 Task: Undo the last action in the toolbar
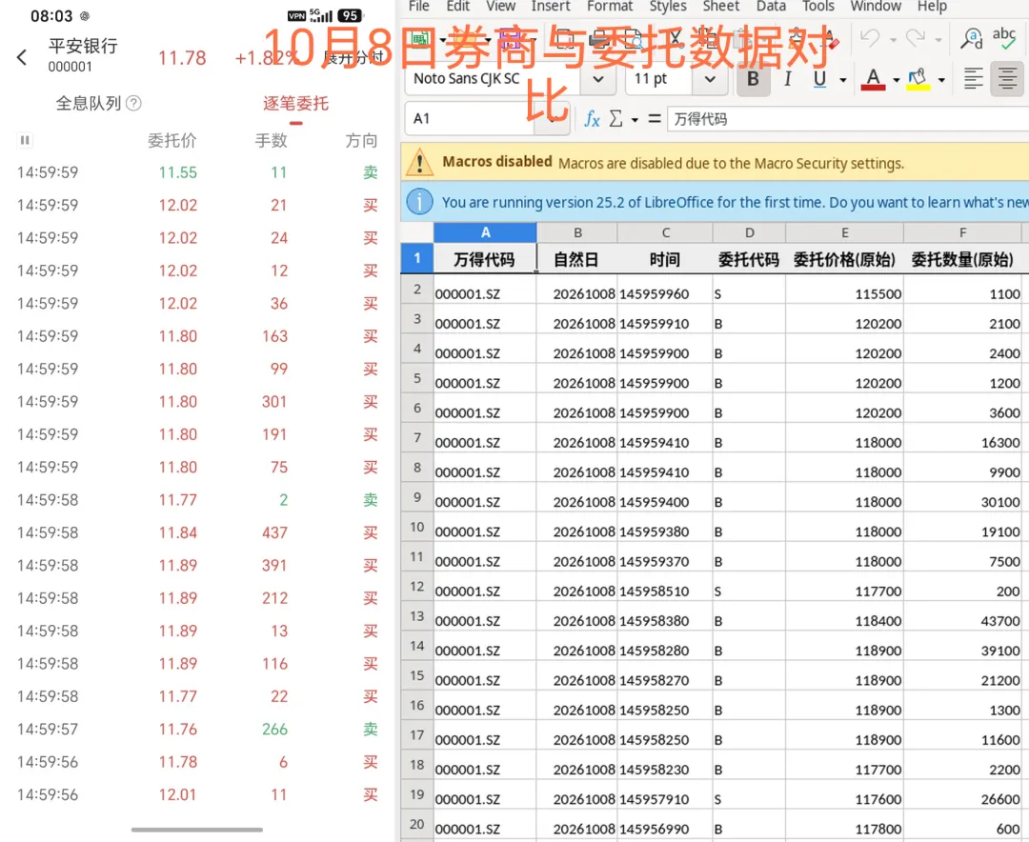[x=870, y=38]
